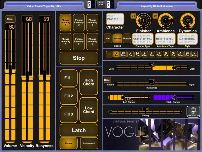
Task: Open the plus menu at top
Action: 101,4
